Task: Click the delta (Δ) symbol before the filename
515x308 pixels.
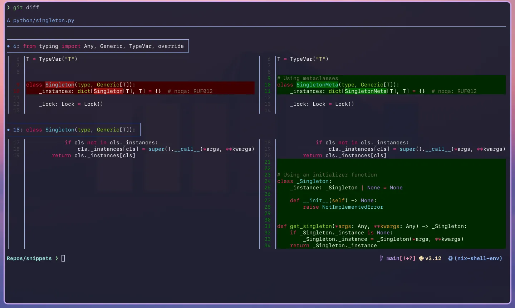Action: click(x=8, y=20)
